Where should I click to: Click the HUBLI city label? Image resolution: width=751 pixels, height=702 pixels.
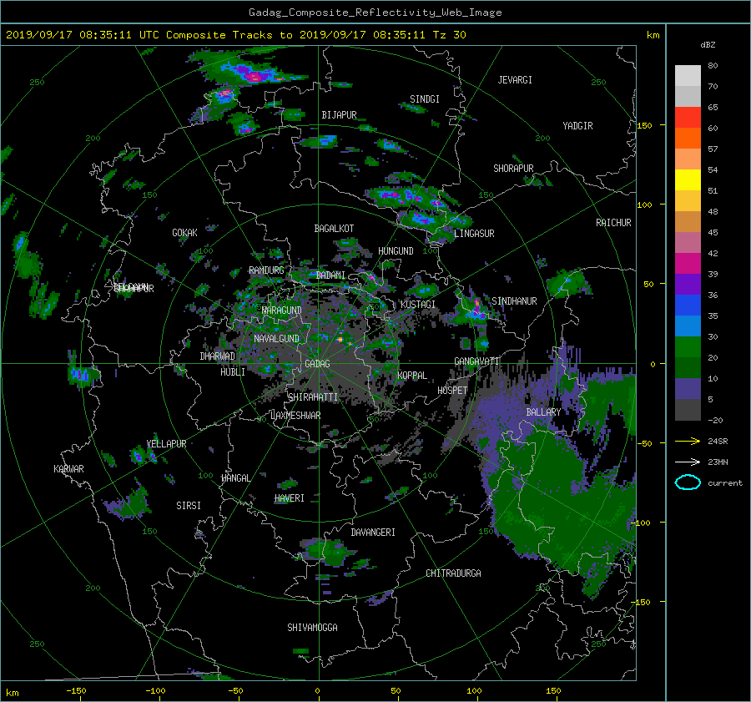[x=232, y=372]
